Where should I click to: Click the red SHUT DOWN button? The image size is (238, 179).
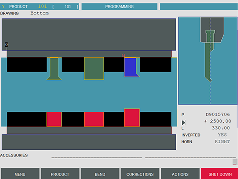pos(220,174)
